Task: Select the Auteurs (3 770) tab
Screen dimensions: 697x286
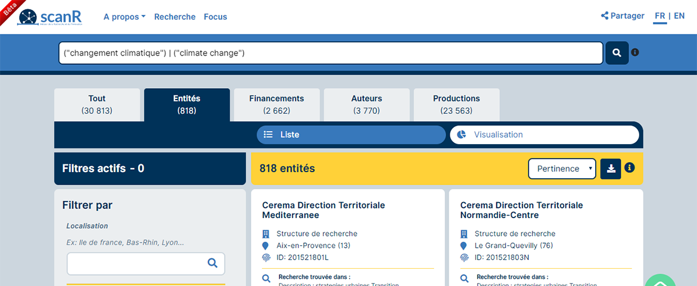Action: (x=367, y=104)
